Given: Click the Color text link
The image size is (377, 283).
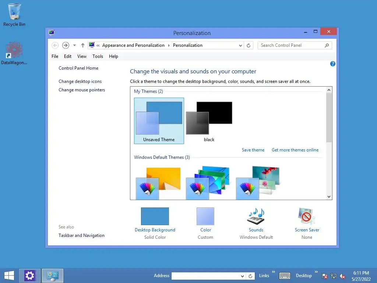Looking at the screenshot, I should pos(205,230).
